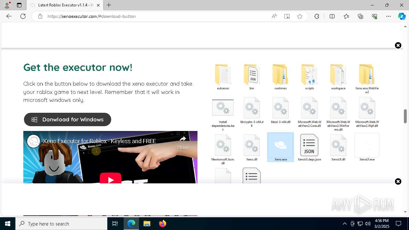Screen dimensions: 409x230
Task: Open Task View on the taskbar
Action: coord(115,224)
